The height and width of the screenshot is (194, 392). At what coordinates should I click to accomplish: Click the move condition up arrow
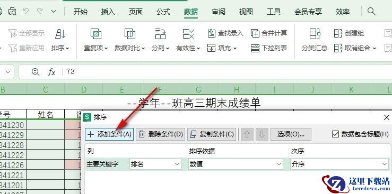(247, 134)
